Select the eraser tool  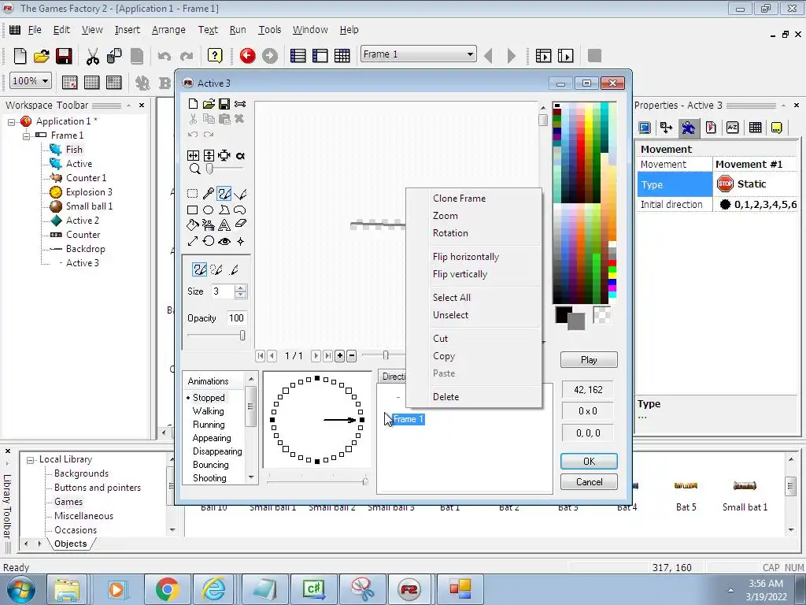pos(240,225)
